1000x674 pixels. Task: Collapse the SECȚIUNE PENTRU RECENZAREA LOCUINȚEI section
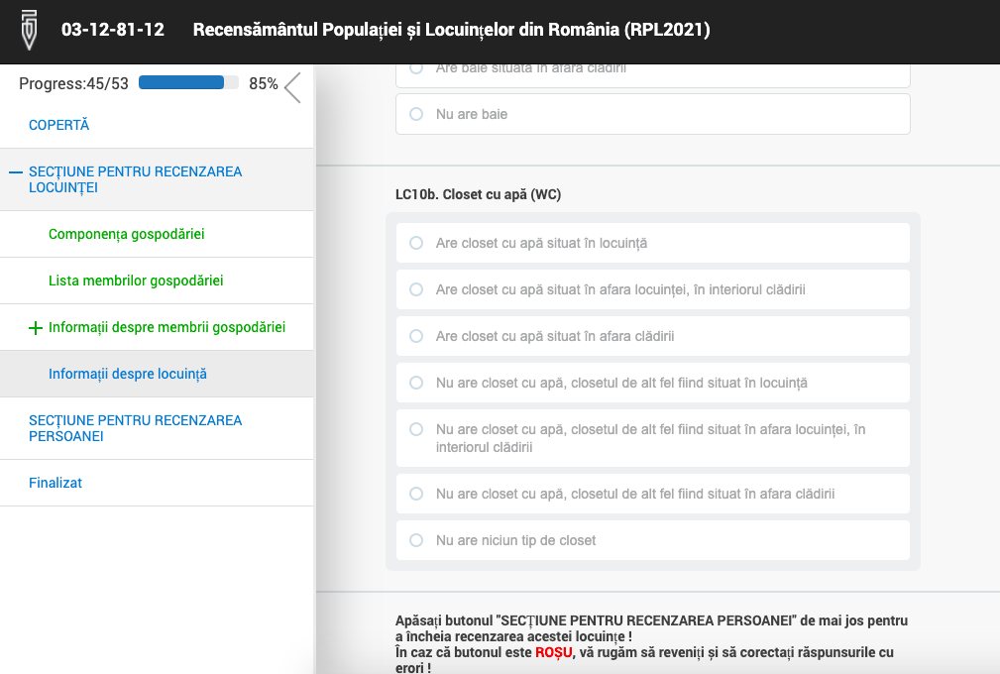(16, 172)
